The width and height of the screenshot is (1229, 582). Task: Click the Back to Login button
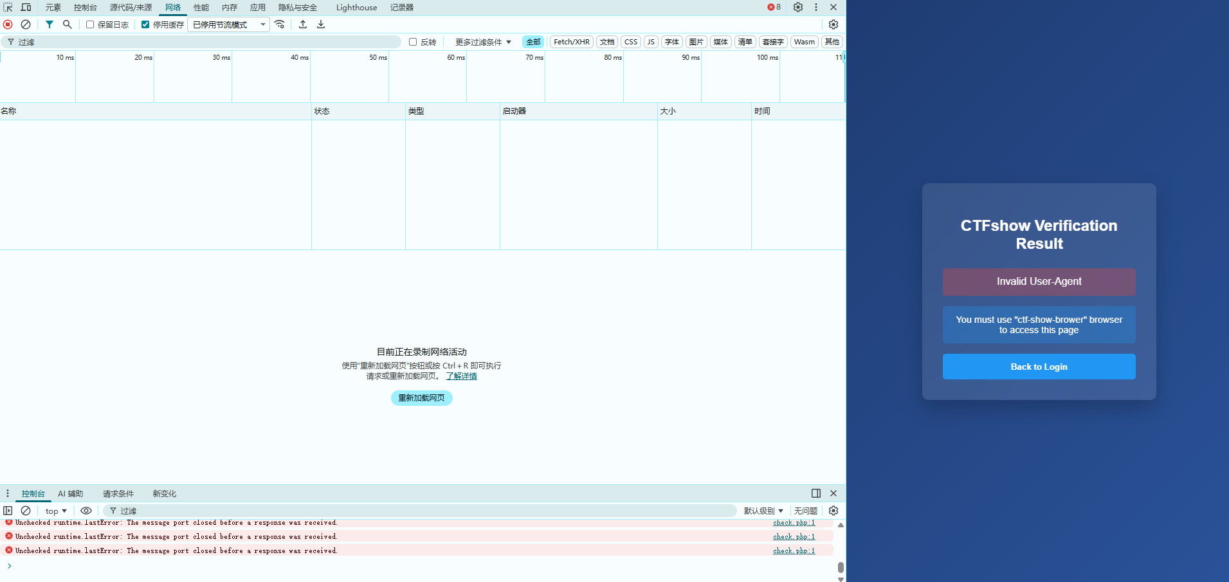pyautogui.click(x=1039, y=367)
